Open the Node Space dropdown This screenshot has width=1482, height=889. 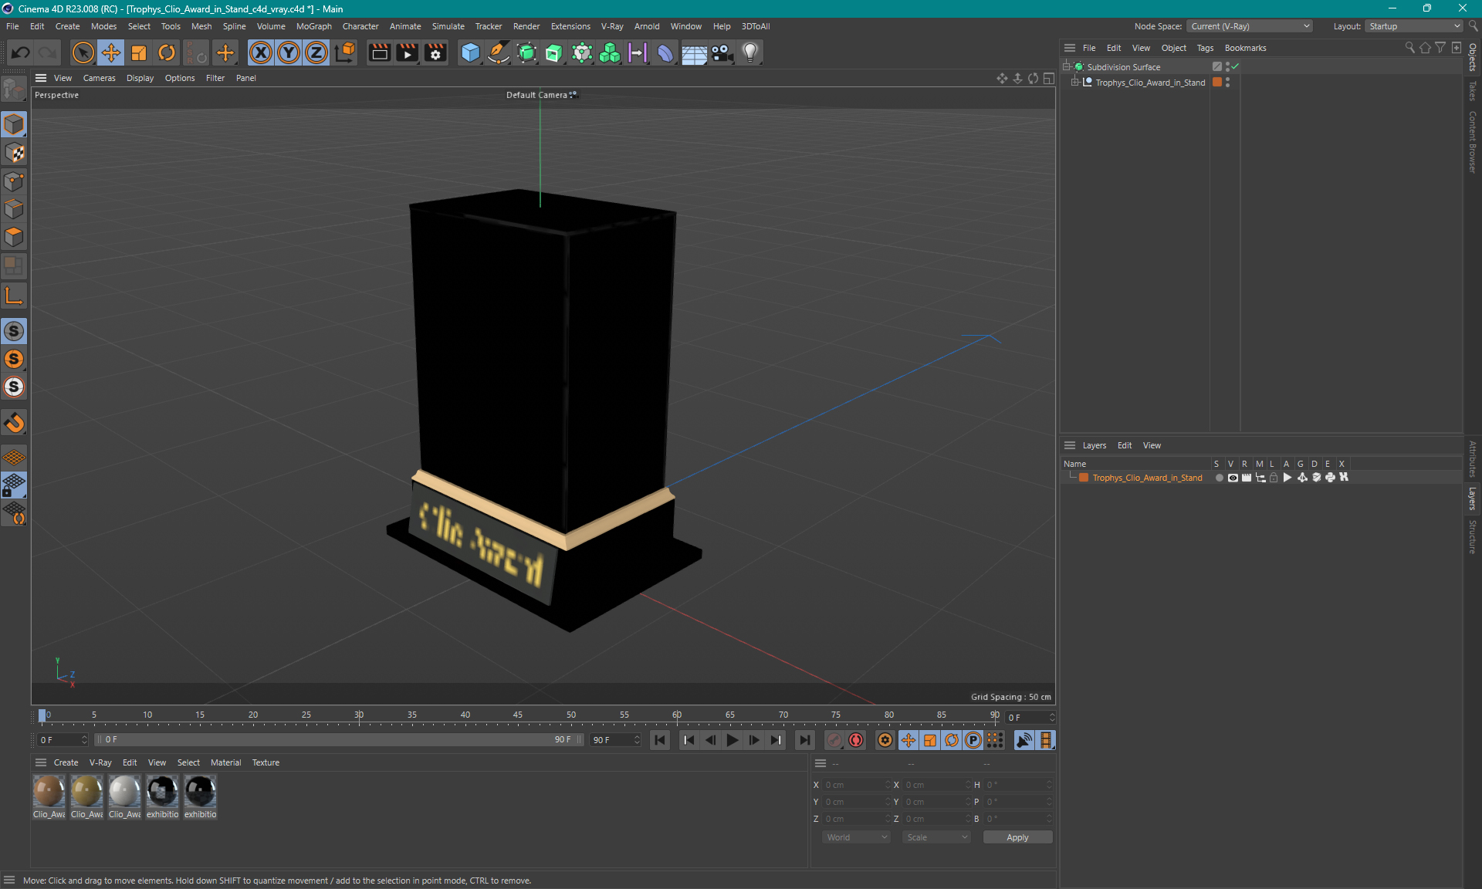pos(1250,26)
